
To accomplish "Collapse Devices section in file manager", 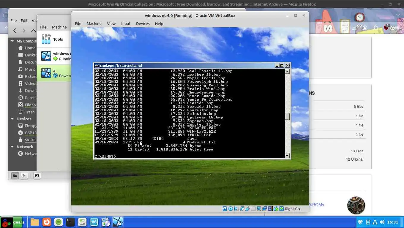I will point(12,119).
